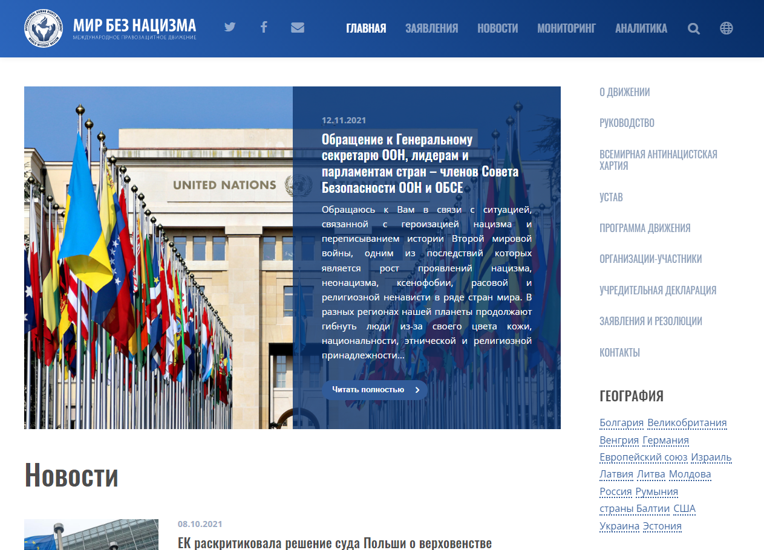
Task: Click the date 12.11.2021 on banner
Action: (x=344, y=120)
